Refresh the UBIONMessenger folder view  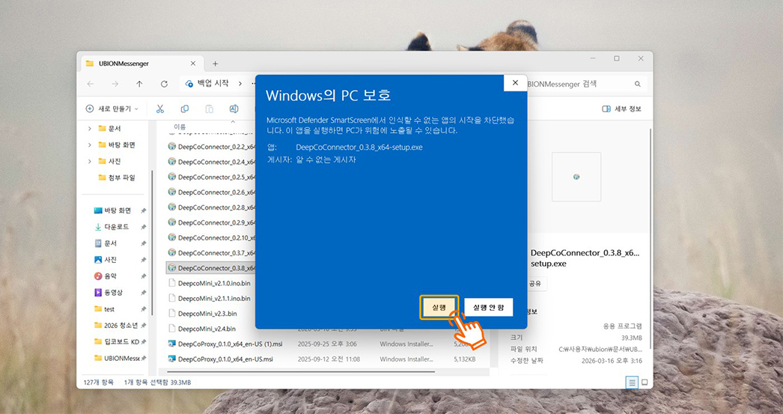(164, 84)
